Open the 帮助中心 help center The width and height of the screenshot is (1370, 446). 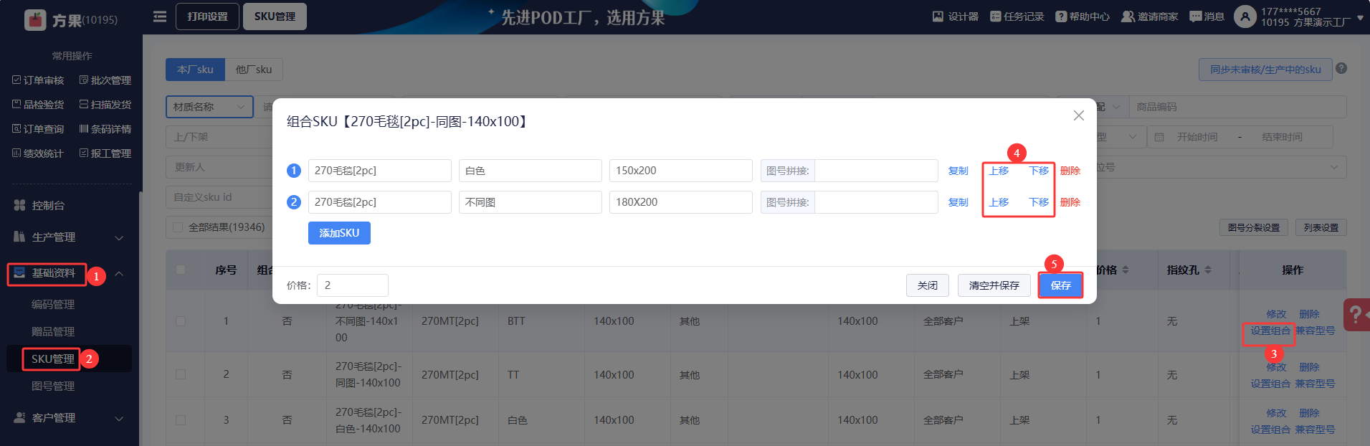pos(1082,16)
